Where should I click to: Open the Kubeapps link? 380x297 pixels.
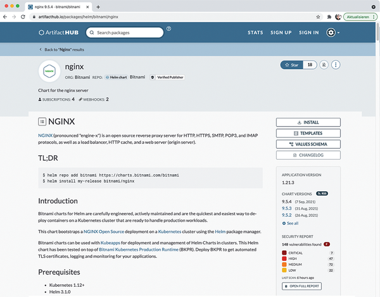click(110, 243)
